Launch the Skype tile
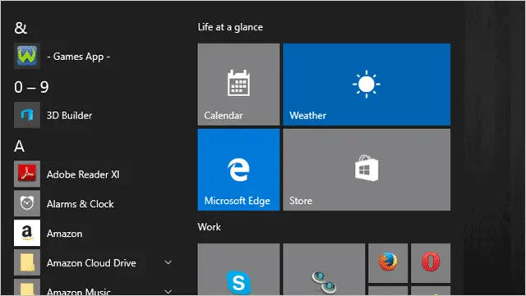The image size is (526, 296). click(x=238, y=270)
